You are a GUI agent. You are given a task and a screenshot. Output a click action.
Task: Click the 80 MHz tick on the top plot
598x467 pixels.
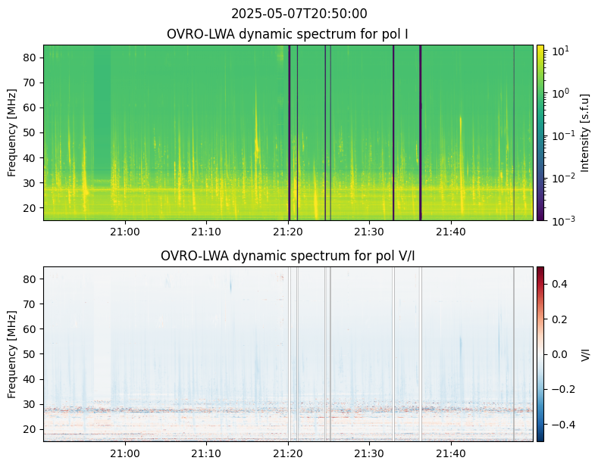pyautogui.click(x=33, y=58)
